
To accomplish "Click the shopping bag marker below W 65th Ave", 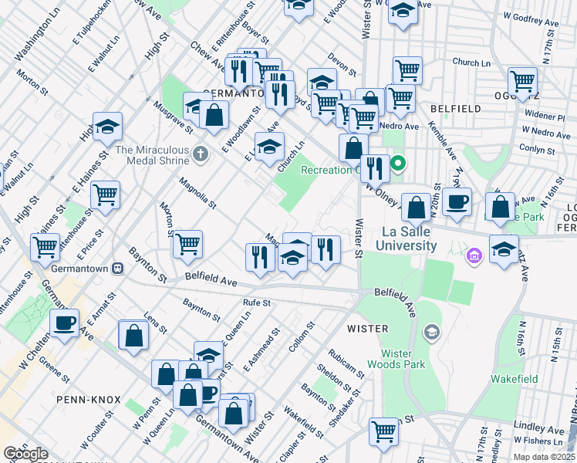I will [x=500, y=206].
